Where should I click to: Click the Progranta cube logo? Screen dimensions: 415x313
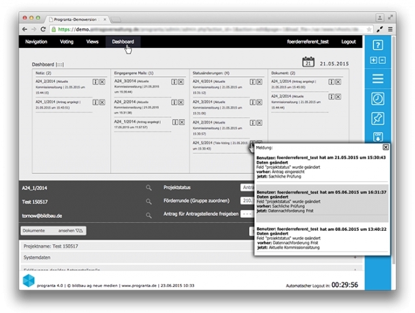coord(29,280)
